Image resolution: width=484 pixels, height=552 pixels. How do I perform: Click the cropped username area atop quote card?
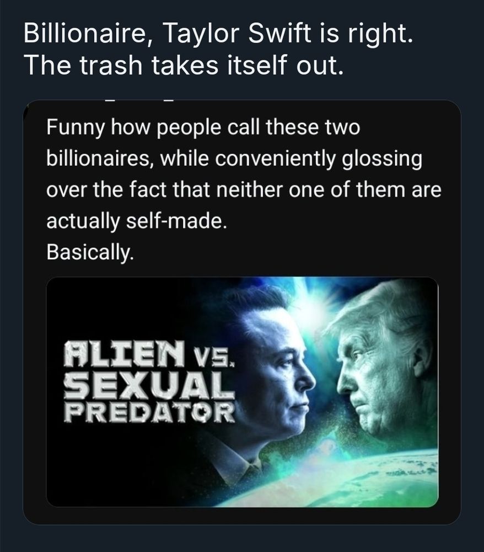[x=141, y=102]
